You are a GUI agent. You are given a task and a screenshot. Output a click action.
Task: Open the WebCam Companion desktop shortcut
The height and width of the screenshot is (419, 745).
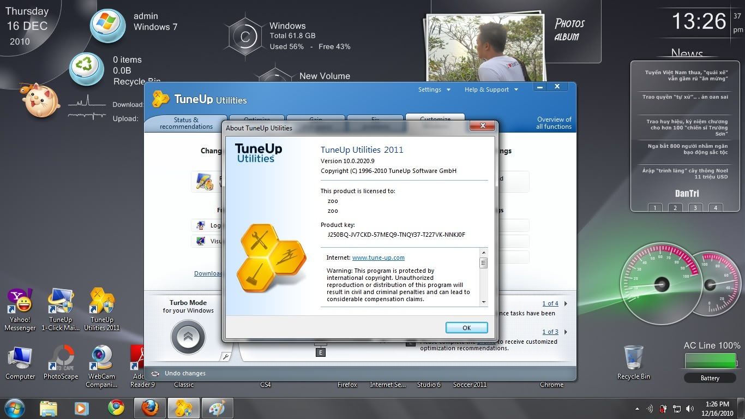(102, 366)
